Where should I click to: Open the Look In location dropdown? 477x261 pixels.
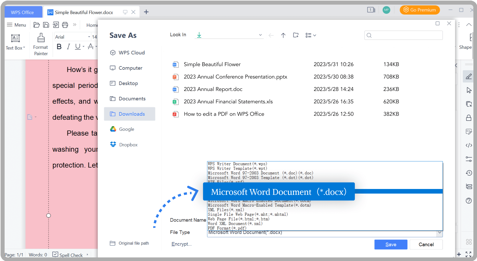coord(260,35)
